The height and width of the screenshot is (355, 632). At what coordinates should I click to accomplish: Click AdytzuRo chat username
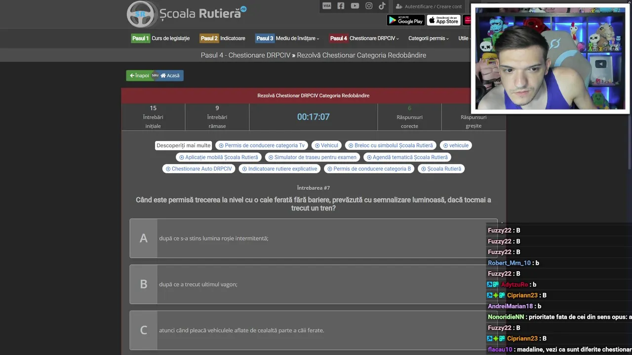click(x=514, y=284)
